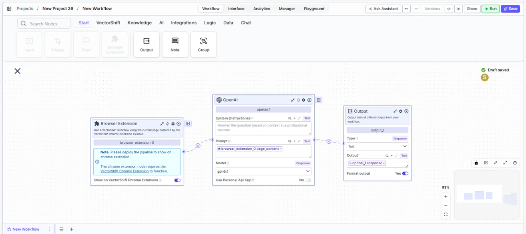Add an Output node from palette
This screenshot has width=526, height=234.
click(x=147, y=44)
